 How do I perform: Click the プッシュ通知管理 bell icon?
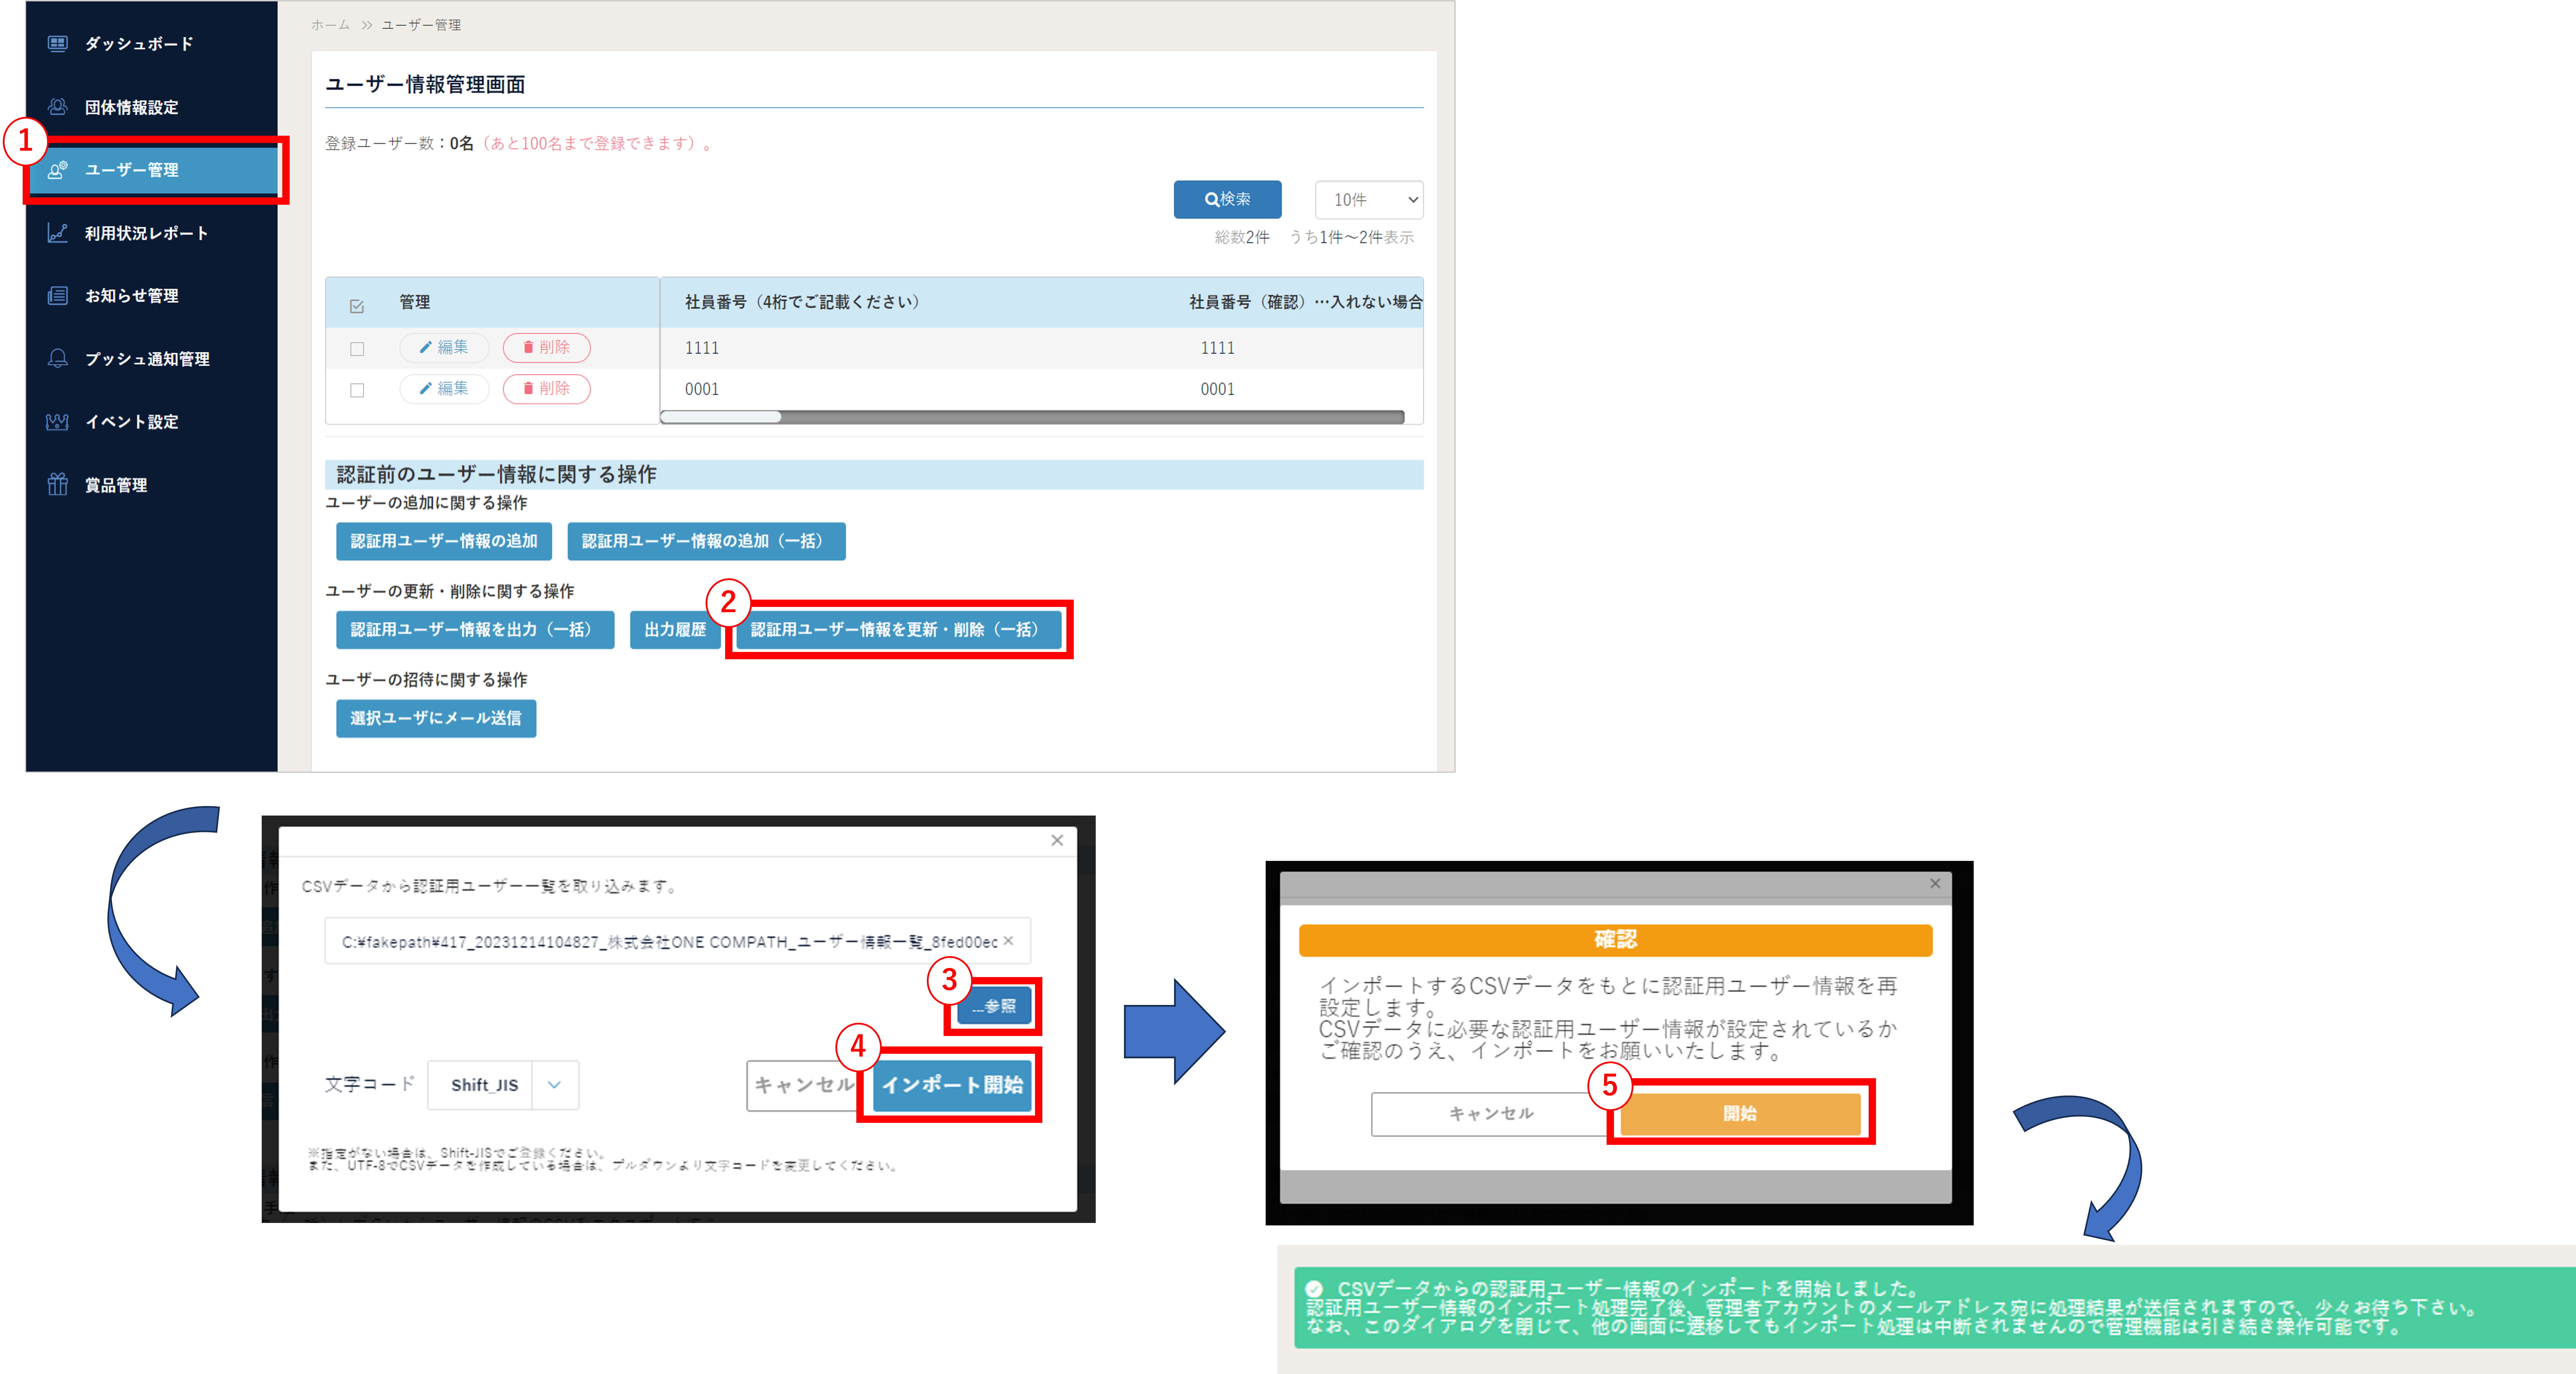(x=58, y=358)
